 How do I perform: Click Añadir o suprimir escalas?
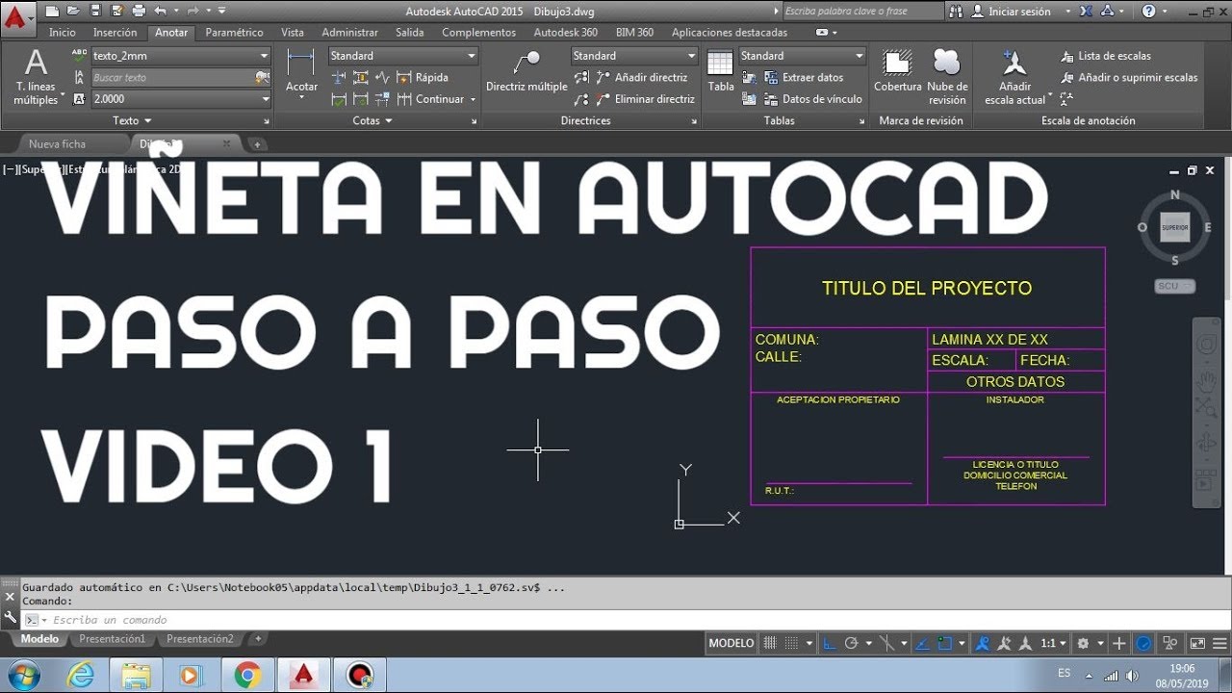coord(1129,77)
